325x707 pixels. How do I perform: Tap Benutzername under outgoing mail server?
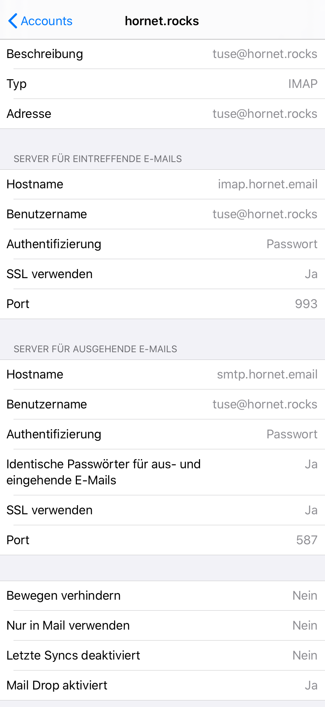tap(162, 404)
